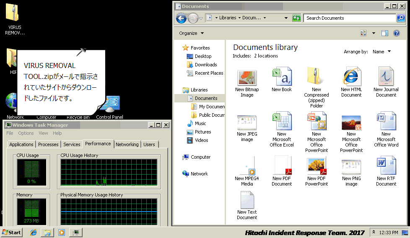Open the help question mark icon in Explorer
This screenshot has height=238, width=410.
[396, 33]
